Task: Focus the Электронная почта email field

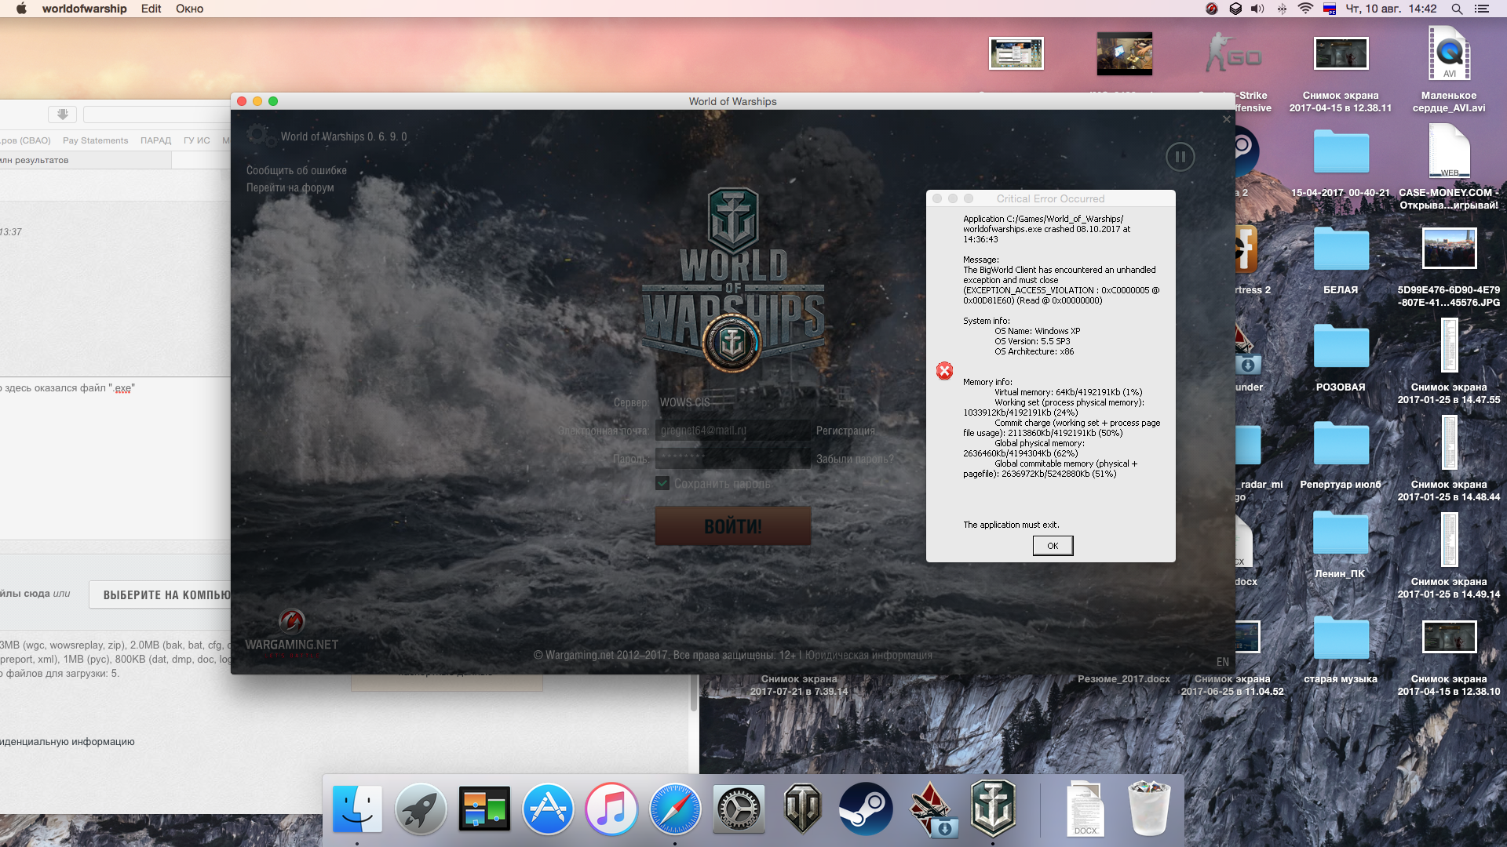Action: [x=733, y=431]
